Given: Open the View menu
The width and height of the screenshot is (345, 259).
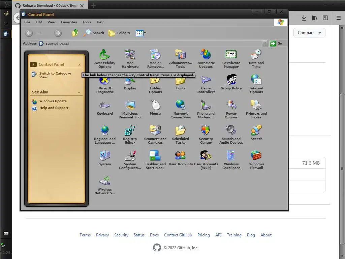Looking at the screenshot, I should tap(52, 22).
